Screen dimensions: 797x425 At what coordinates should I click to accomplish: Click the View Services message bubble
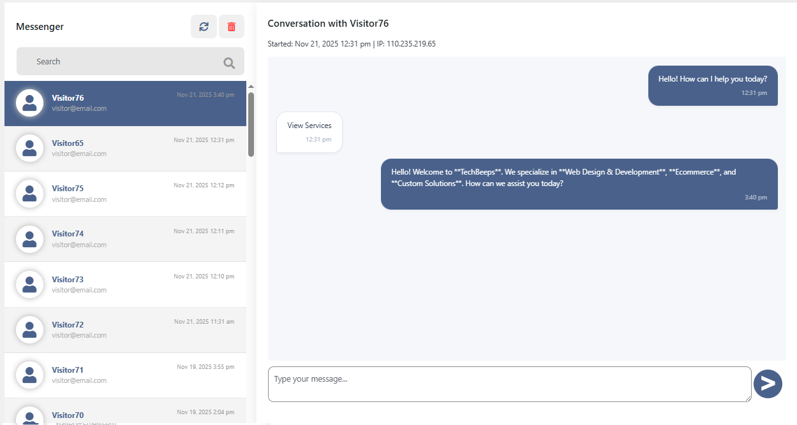click(x=309, y=132)
